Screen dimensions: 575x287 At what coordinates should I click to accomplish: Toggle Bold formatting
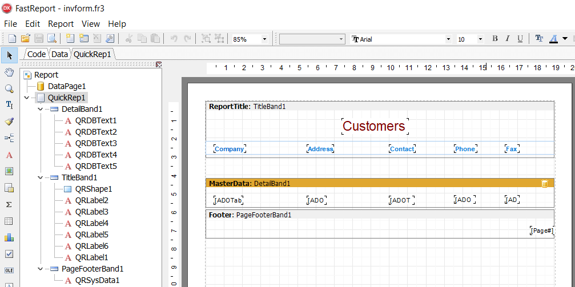[494, 39]
